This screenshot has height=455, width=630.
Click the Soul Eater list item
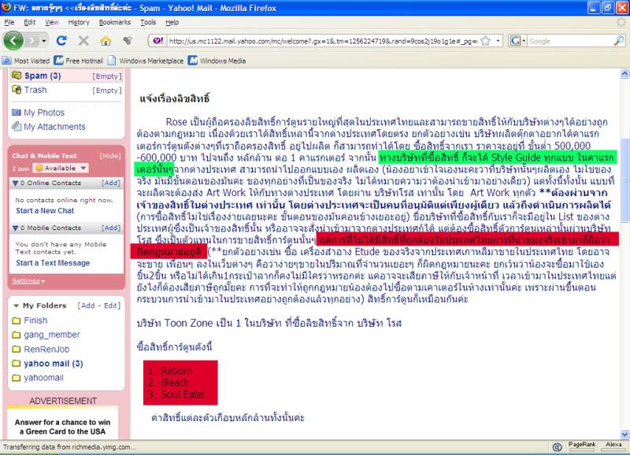pyautogui.click(x=183, y=394)
